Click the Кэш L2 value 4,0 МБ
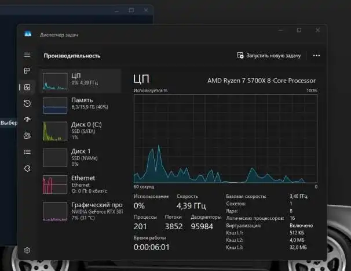Viewport: 351px width, 271px height. pyautogui.click(x=297, y=240)
